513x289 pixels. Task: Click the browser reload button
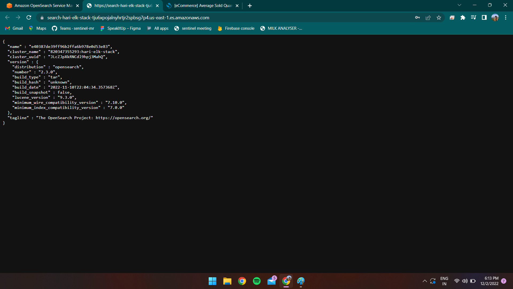coord(29,18)
